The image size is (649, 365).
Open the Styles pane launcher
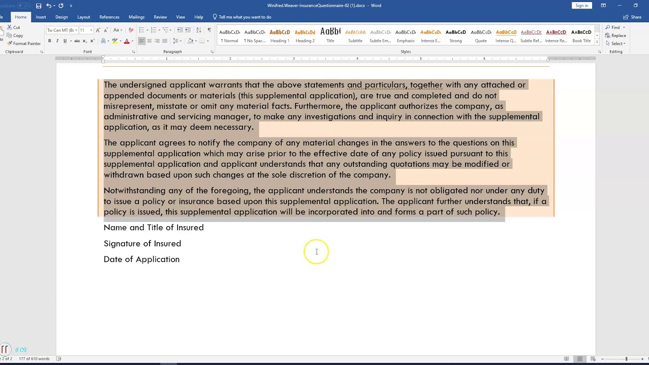[599, 52]
